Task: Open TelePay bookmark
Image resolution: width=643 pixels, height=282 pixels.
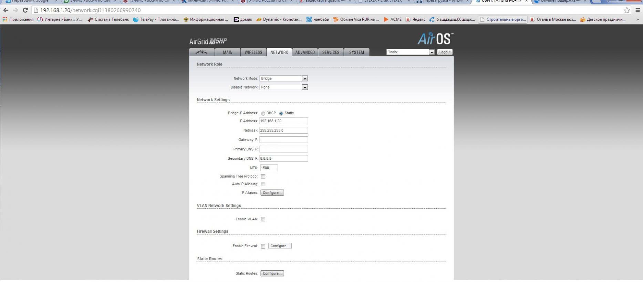Action: click(156, 19)
